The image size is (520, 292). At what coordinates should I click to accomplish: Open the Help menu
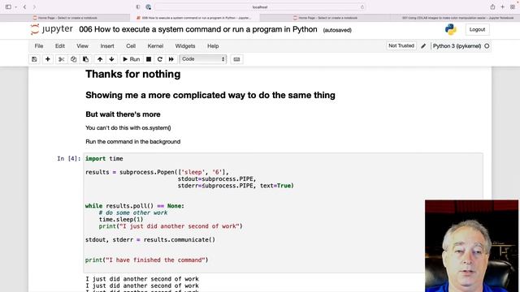(213, 46)
